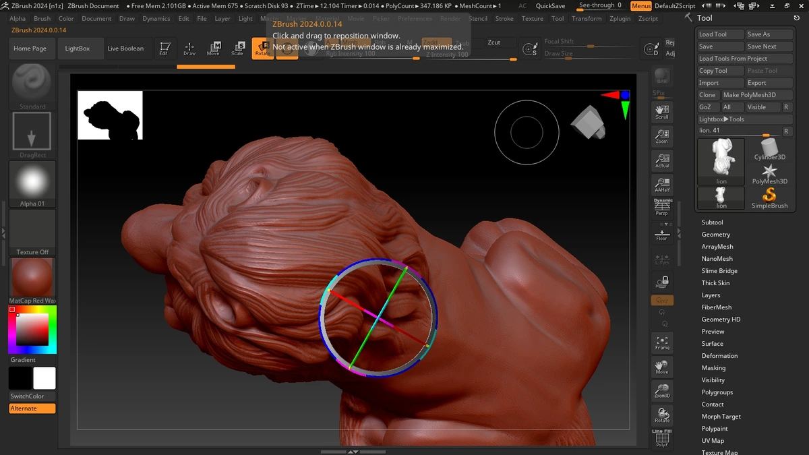Viewport: 809px width, 455px height.
Task: Toggle Live Boolean mode
Action: point(125,49)
